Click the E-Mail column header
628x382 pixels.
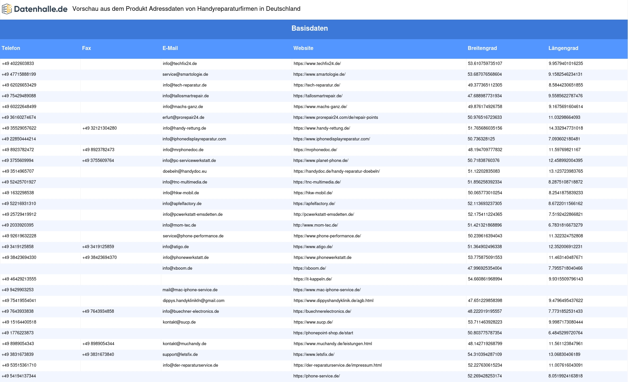(170, 48)
